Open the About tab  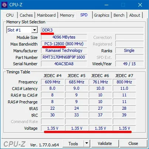point(135,15)
